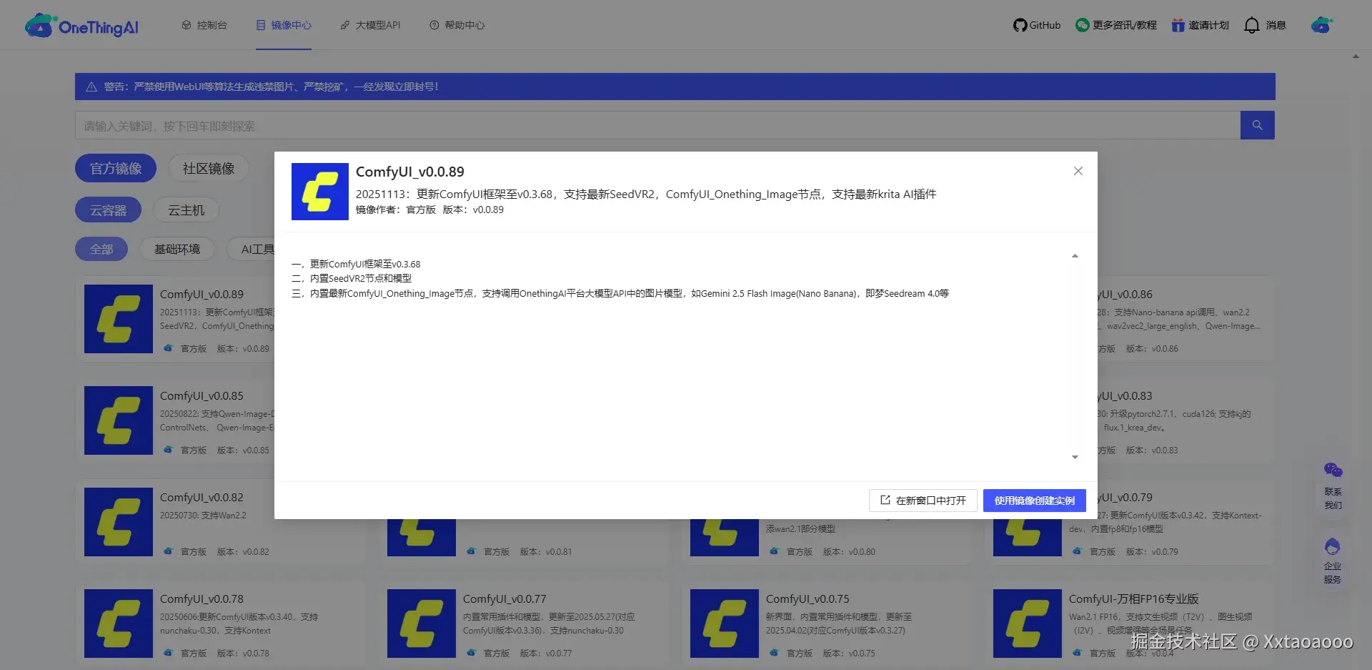Open the ComfyUI_v0.0.77 card title

[x=504, y=598]
